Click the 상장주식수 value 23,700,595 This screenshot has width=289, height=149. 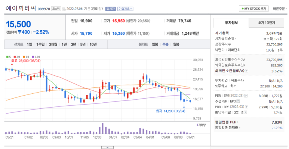click(x=274, y=44)
